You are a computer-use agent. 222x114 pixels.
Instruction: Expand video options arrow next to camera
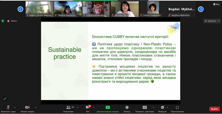pos(36,107)
